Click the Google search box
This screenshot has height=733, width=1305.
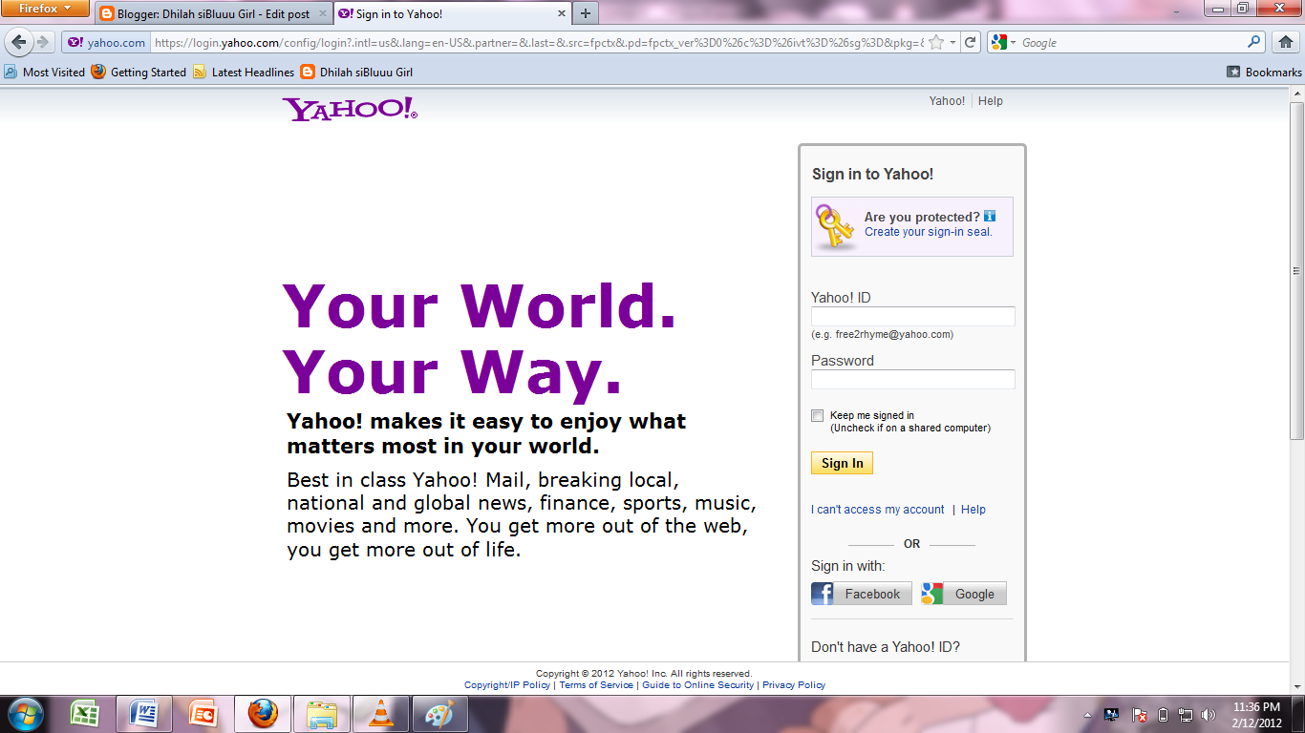pos(1132,43)
